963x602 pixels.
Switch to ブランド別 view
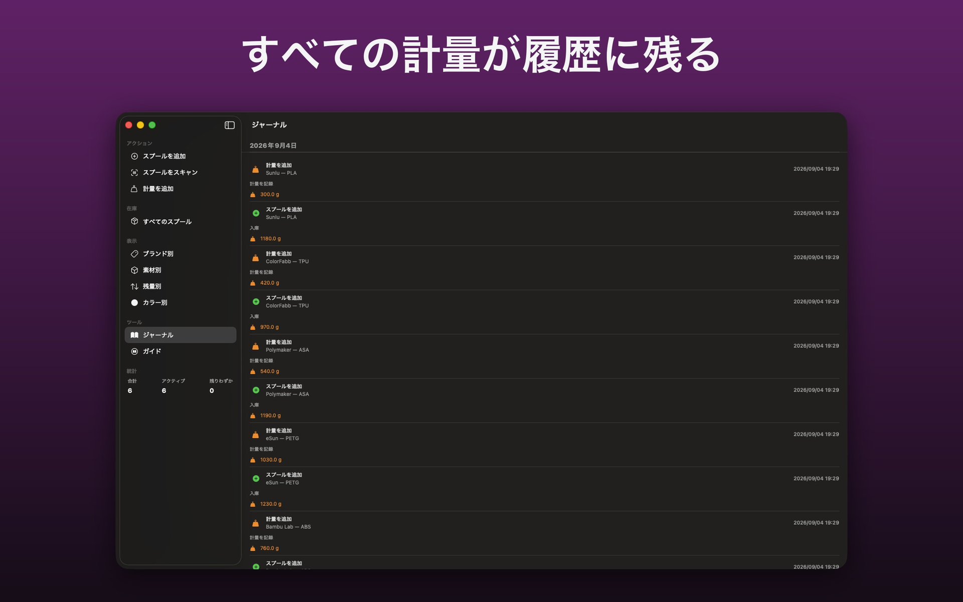point(180,254)
